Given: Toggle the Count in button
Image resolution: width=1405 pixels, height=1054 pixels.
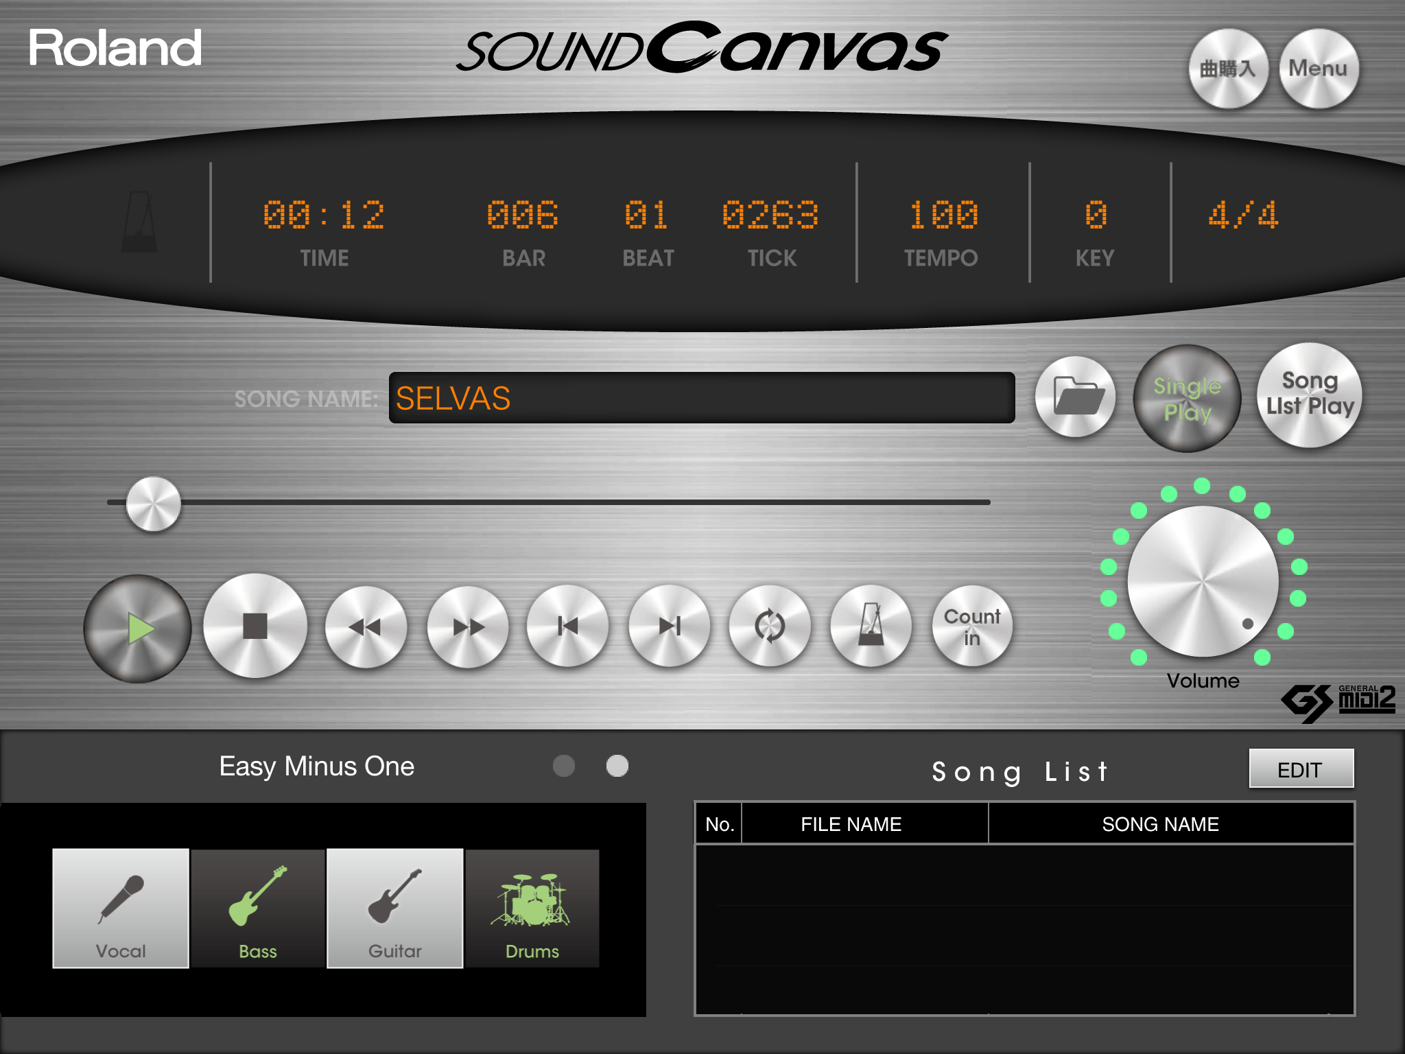Looking at the screenshot, I should tap(972, 626).
